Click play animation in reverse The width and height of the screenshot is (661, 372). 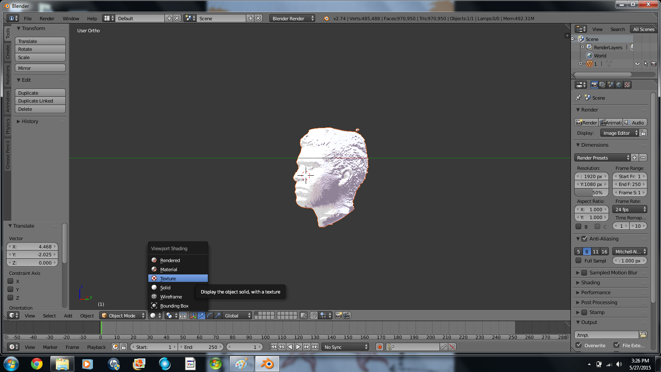coord(290,347)
